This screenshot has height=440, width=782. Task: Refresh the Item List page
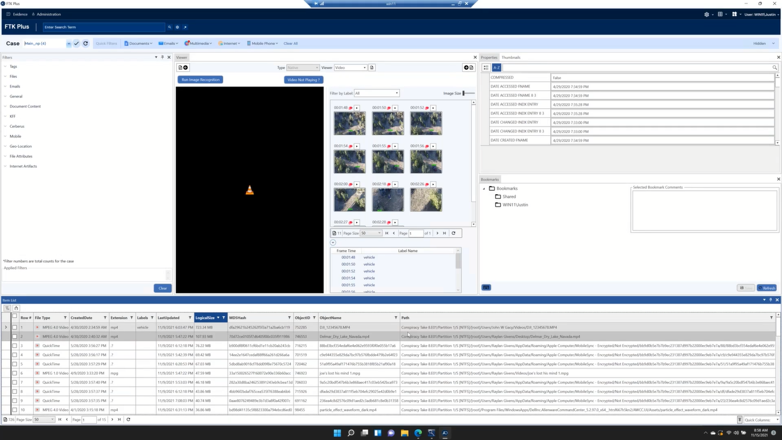coord(128,419)
